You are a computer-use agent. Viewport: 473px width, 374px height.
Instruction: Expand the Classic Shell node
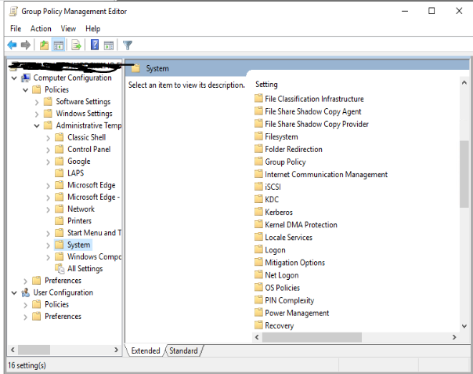click(x=49, y=138)
